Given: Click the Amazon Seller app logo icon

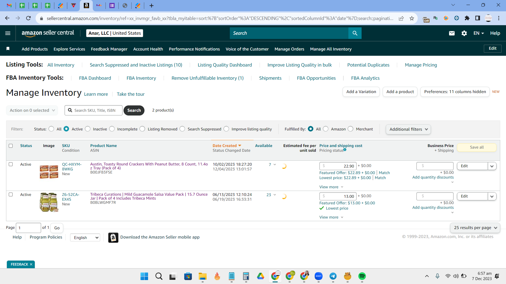Looking at the screenshot, I should [x=113, y=237].
